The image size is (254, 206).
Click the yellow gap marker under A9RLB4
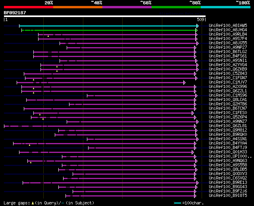[48, 36]
